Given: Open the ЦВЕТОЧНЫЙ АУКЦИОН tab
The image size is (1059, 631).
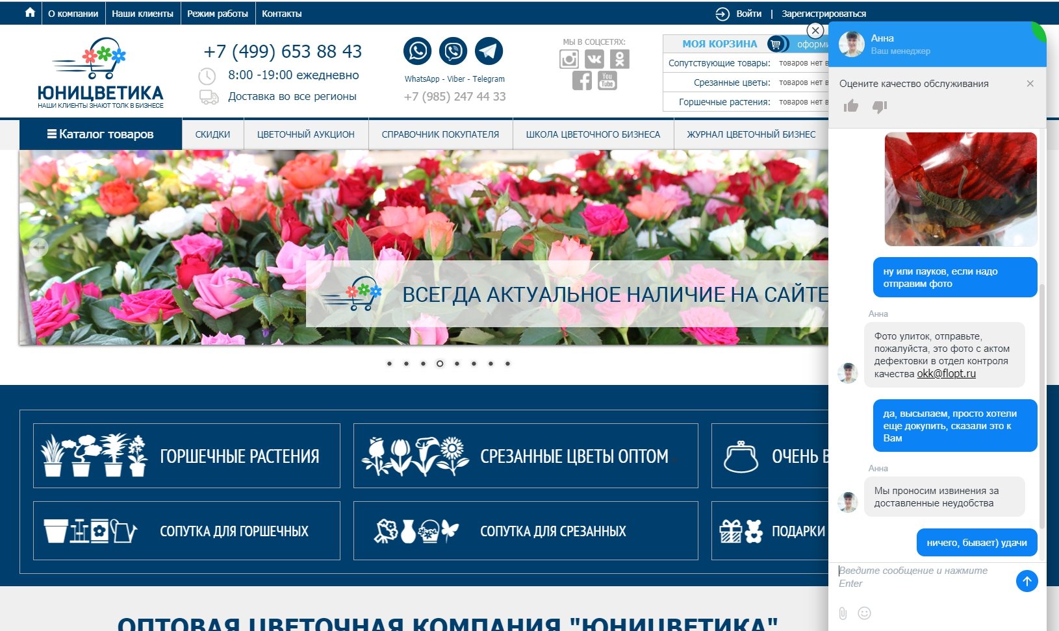Looking at the screenshot, I should [x=306, y=134].
